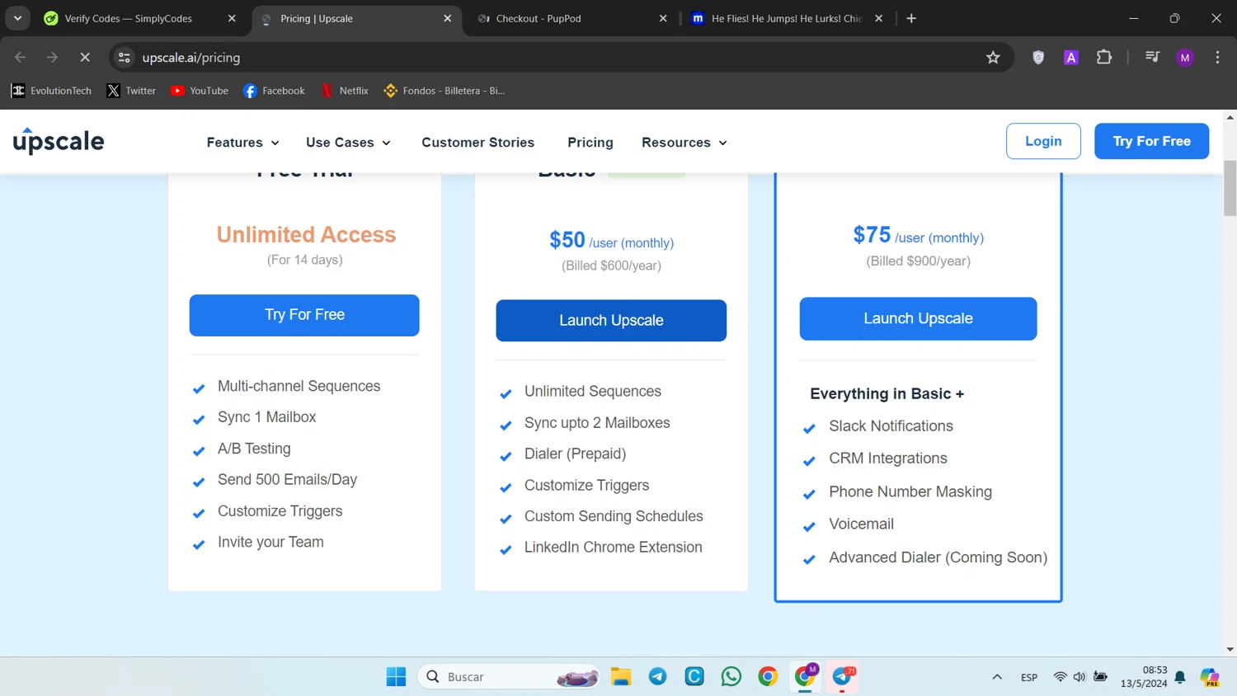Expand the Features menu

click(x=243, y=143)
